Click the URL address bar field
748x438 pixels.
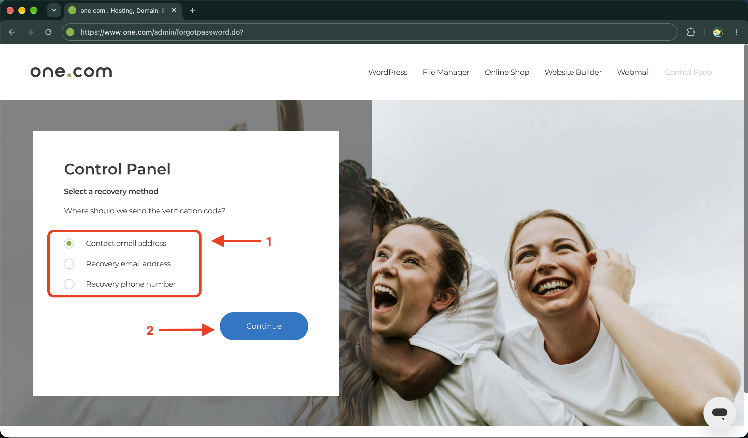(x=369, y=32)
